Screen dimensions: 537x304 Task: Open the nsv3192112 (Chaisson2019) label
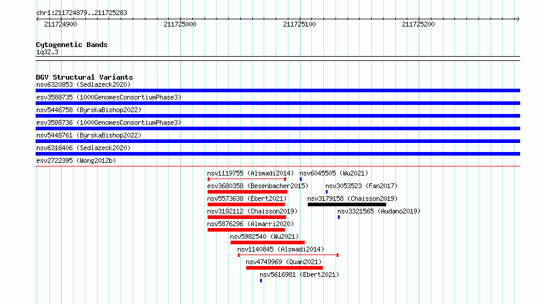coord(252,211)
